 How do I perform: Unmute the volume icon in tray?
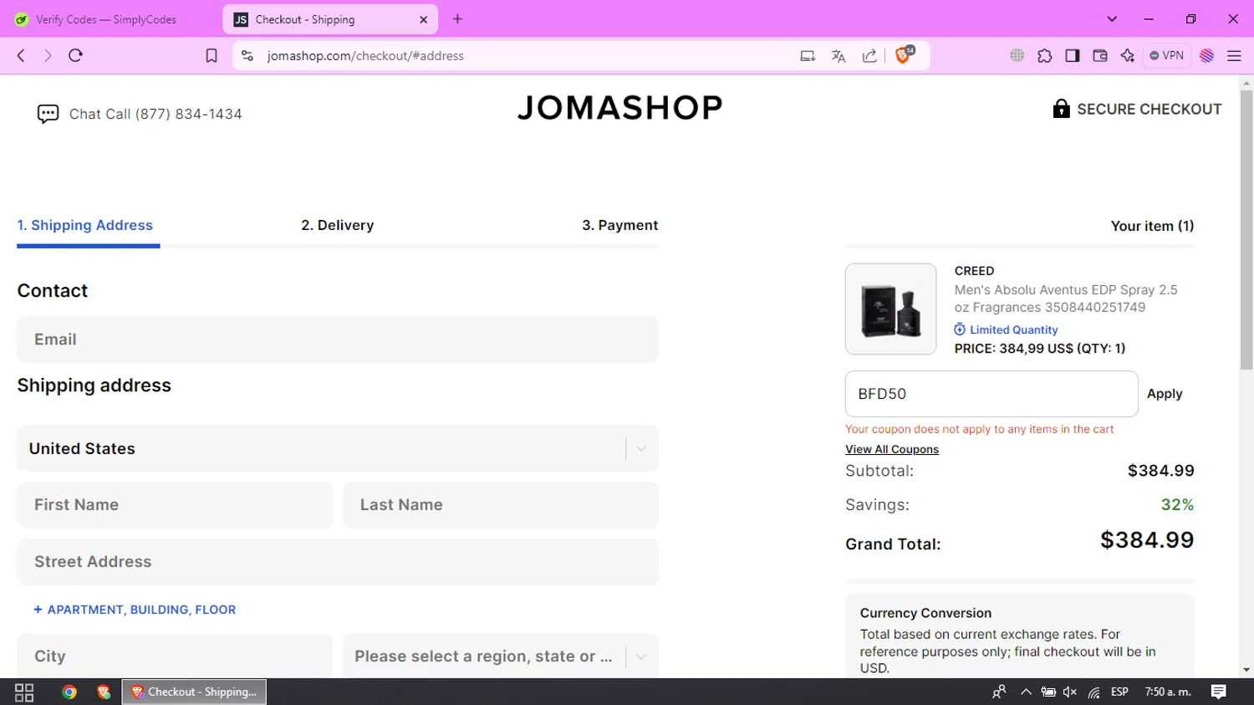pos(1069,692)
